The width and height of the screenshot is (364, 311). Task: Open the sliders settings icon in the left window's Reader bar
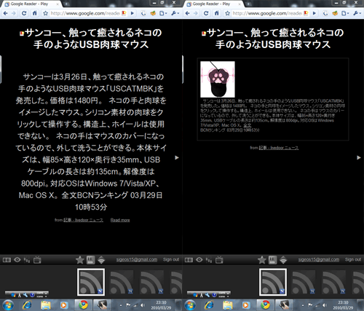[x=27, y=260]
